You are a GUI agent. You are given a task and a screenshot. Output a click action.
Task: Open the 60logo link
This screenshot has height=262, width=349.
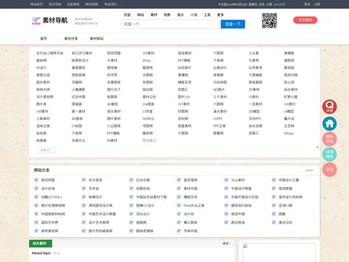coord(289,133)
